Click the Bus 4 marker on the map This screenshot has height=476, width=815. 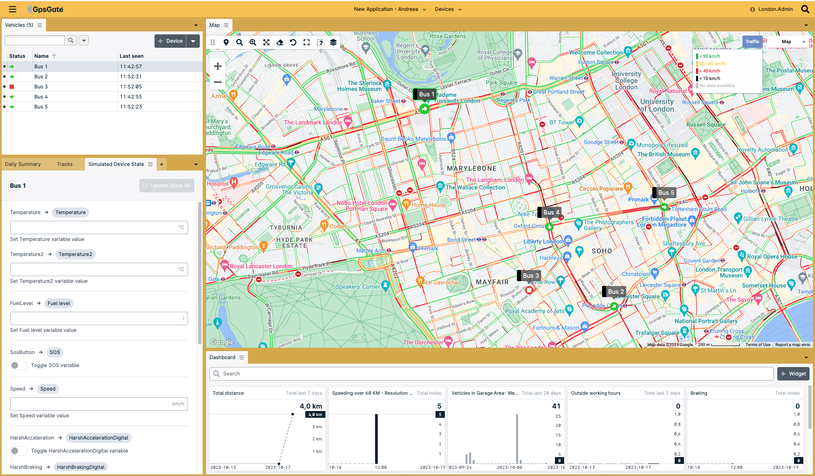pos(549,227)
